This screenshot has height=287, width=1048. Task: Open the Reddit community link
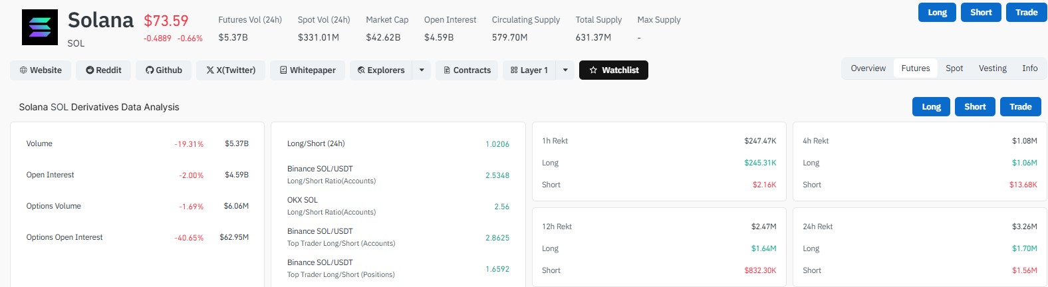pos(104,70)
